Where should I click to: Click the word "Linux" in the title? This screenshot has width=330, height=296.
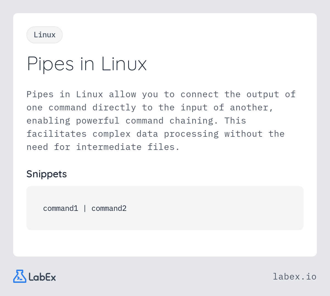coord(124,64)
